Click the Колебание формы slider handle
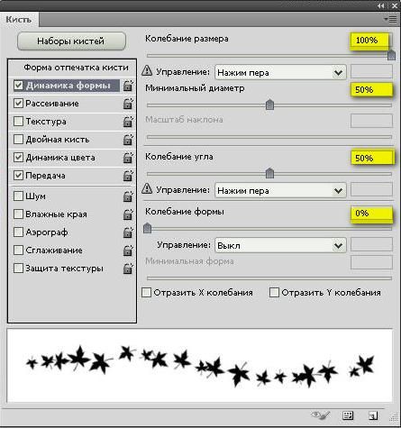The width and height of the screenshot is (401, 428). pyautogui.click(x=147, y=228)
